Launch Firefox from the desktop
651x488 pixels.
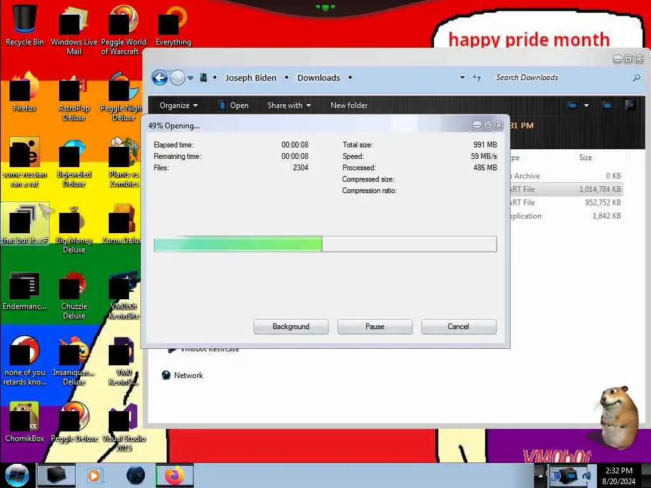pyautogui.click(x=25, y=92)
